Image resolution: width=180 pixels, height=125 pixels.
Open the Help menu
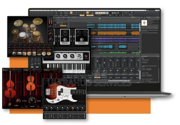57,10
